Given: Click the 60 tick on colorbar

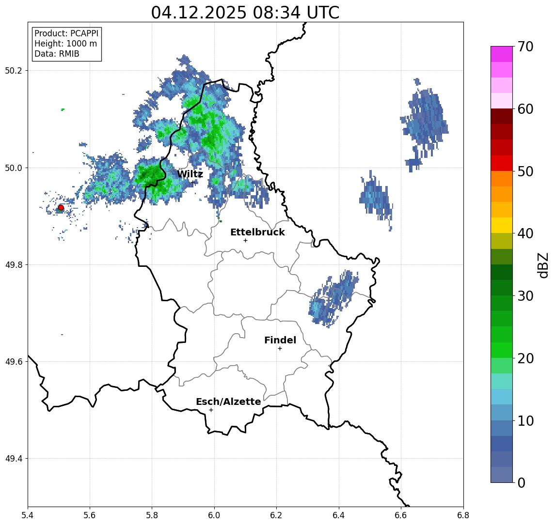Looking at the screenshot, I should [x=525, y=109].
